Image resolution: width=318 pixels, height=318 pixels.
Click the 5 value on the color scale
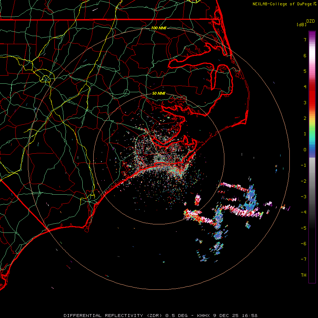pyautogui.click(x=305, y=71)
